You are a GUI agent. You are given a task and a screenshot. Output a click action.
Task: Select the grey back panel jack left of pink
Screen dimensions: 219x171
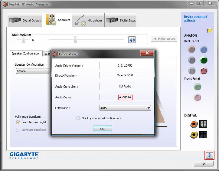pyautogui.click(x=192, y=71)
